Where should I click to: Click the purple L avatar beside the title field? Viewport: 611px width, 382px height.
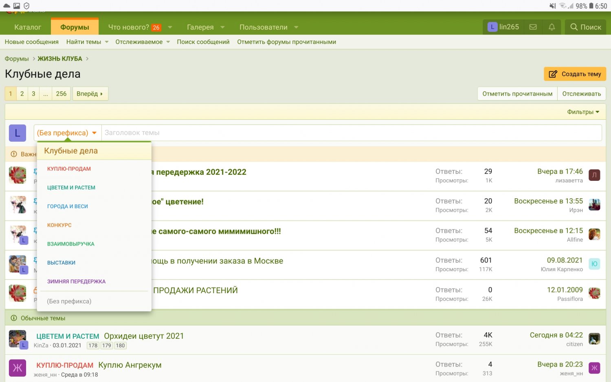18,133
